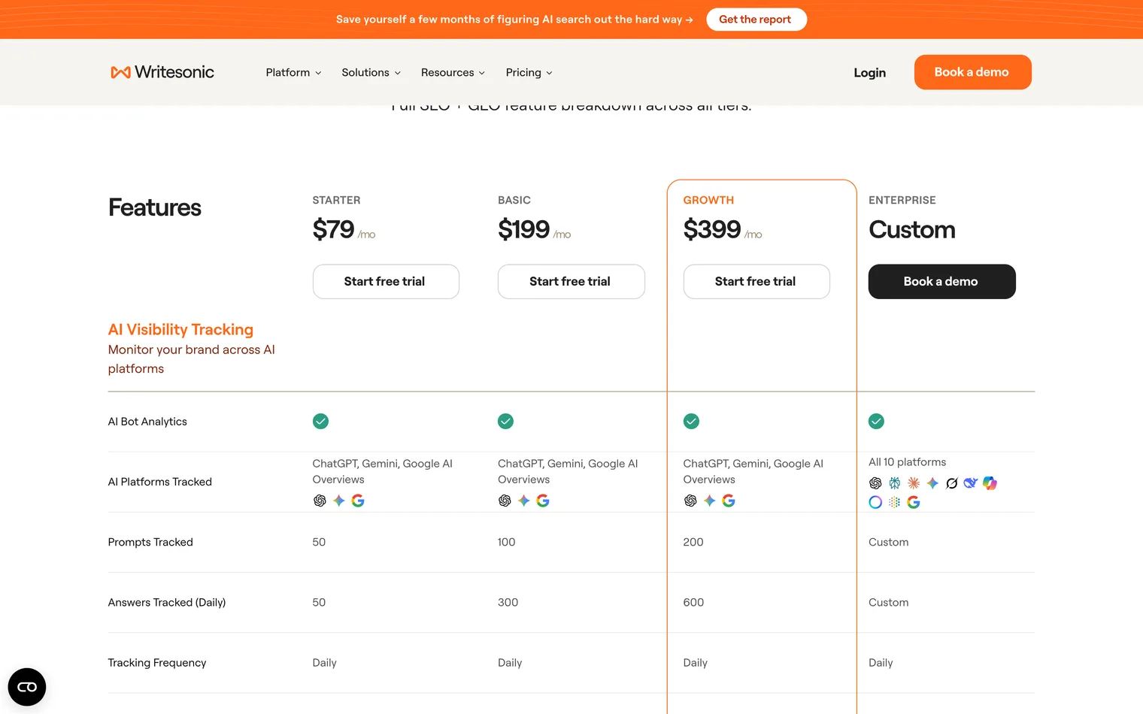Click All 10 platforms text
This screenshot has width=1143, height=714.
(908, 462)
